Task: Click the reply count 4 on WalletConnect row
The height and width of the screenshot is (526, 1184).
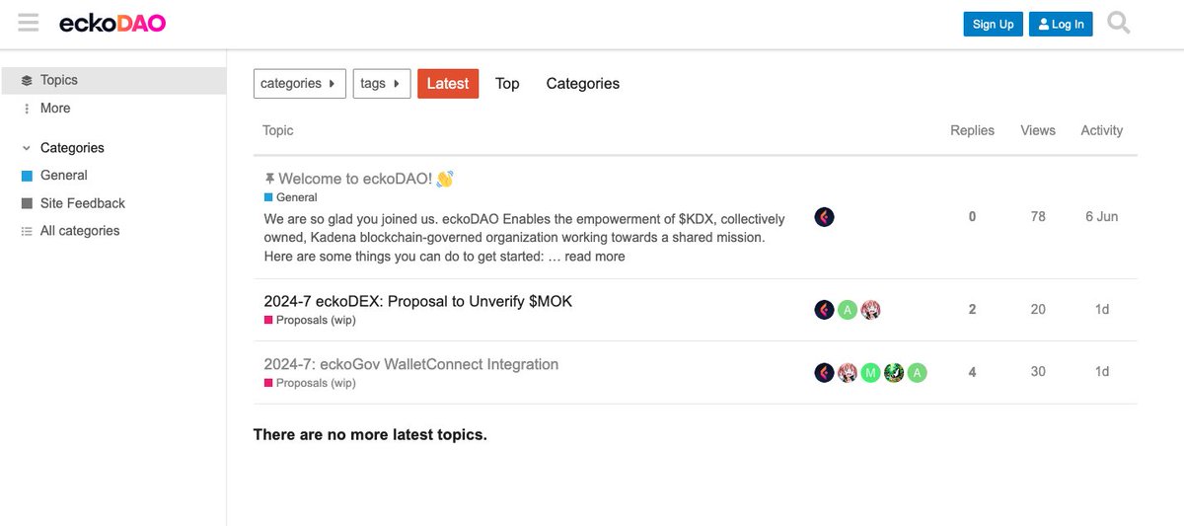Action: (972, 372)
